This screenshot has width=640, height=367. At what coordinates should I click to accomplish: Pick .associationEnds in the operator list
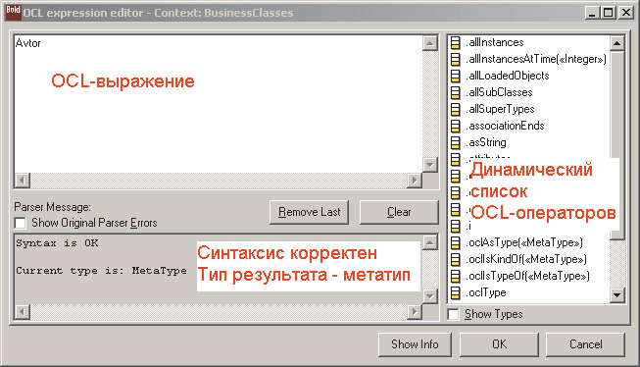(x=505, y=126)
